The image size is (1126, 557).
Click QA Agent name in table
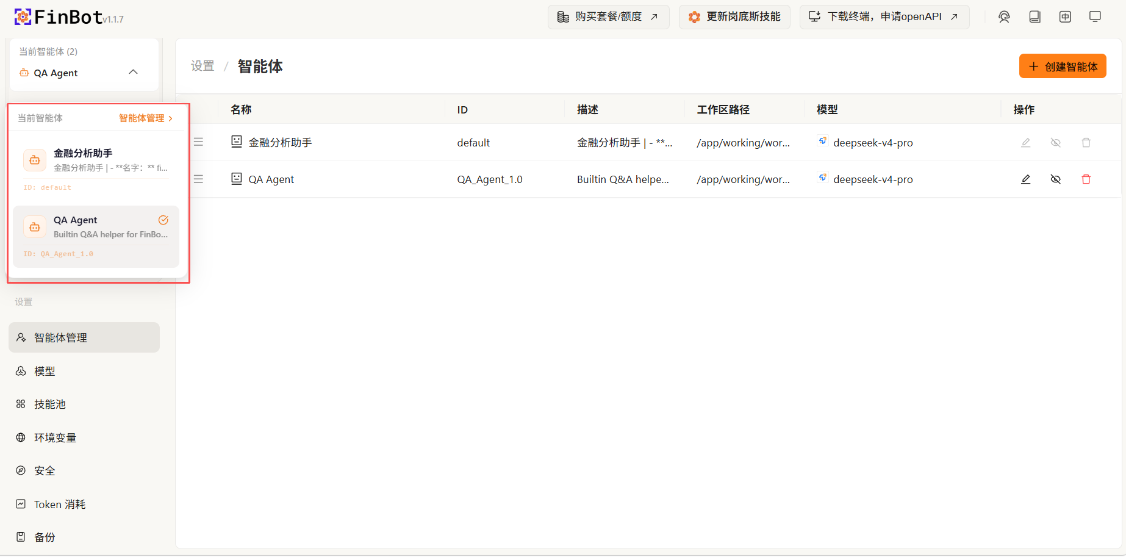click(x=271, y=179)
